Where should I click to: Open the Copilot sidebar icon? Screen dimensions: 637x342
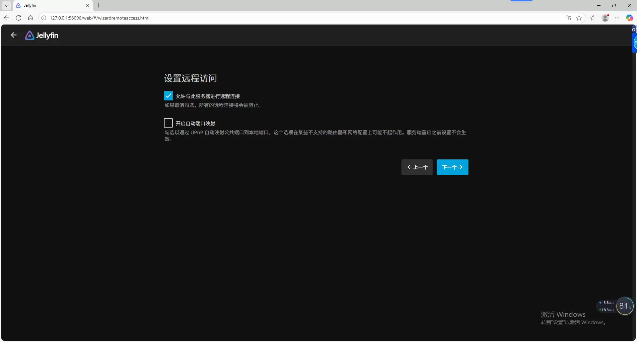pyautogui.click(x=629, y=18)
